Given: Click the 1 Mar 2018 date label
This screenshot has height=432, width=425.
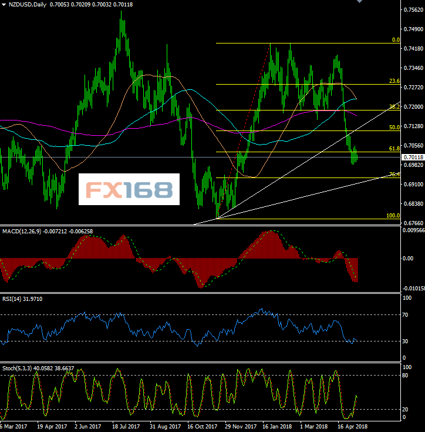Looking at the screenshot, I should 314,427.
